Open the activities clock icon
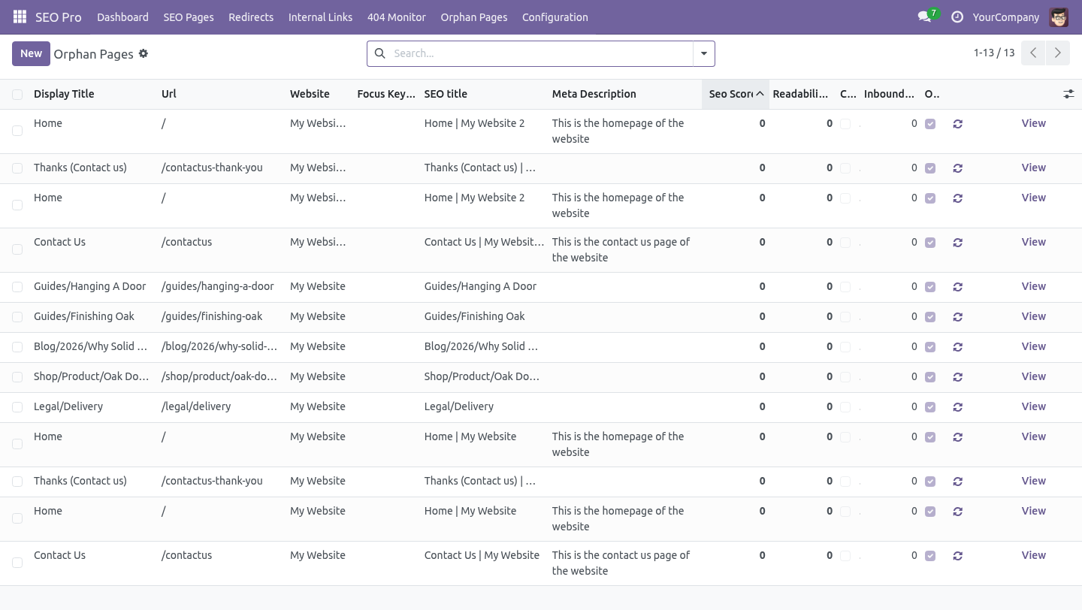 click(x=957, y=17)
